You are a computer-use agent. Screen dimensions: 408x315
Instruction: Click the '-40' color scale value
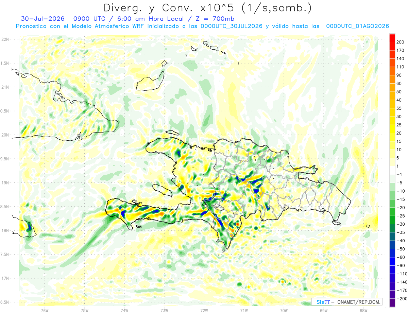point(401,241)
